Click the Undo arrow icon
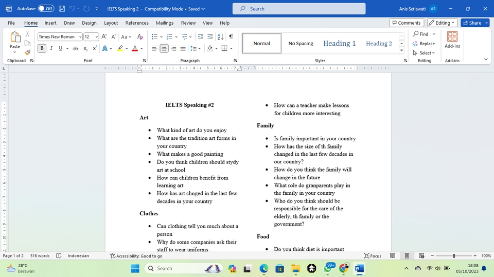The width and height of the screenshot is (494, 277). [x=72, y=9]
